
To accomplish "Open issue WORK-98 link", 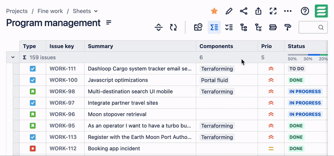I will click(x=62, y=92).
